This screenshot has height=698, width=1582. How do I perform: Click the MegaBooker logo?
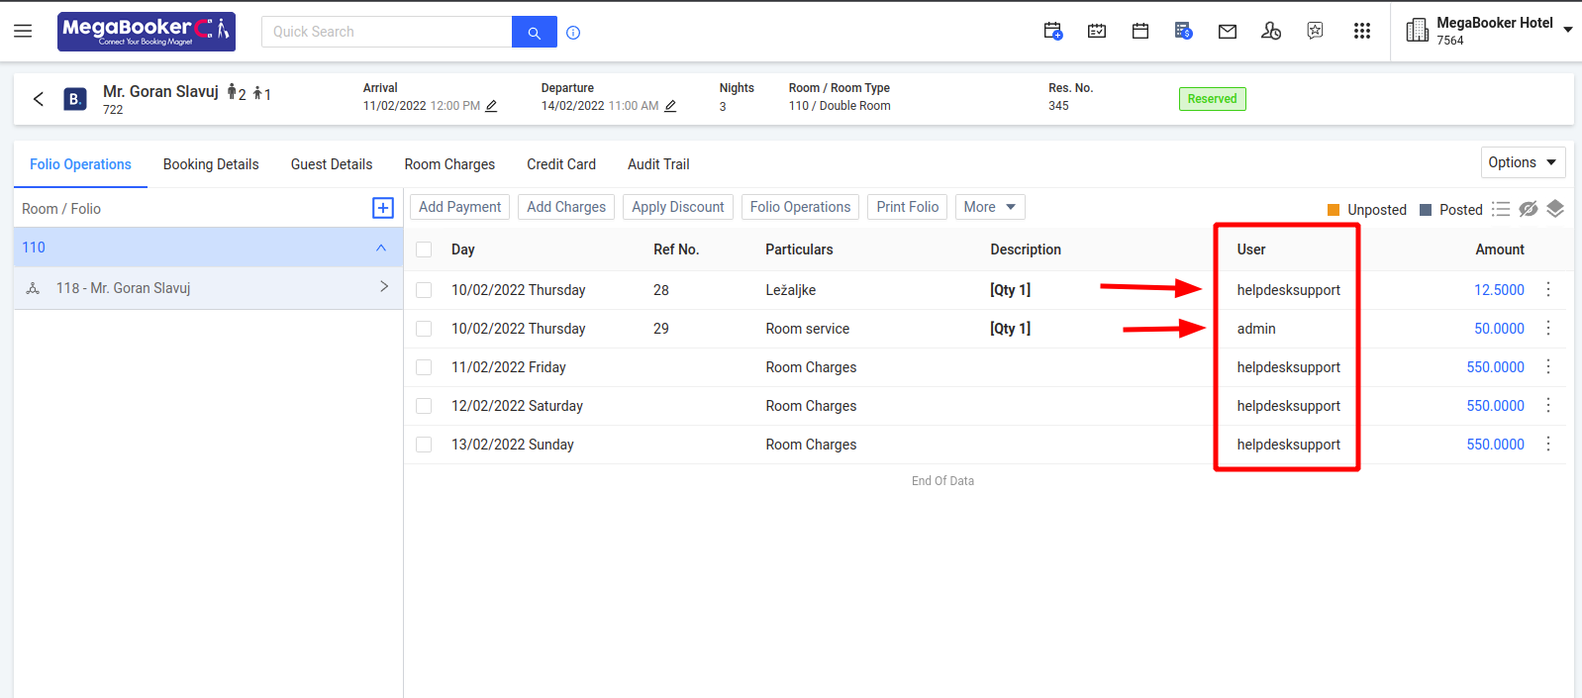(x=147, y=32)
